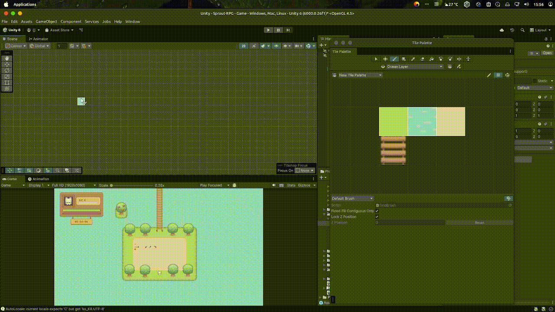Open the Default Brush dropdown
This screenshot has height=312, width=555.
pos(352,198)
